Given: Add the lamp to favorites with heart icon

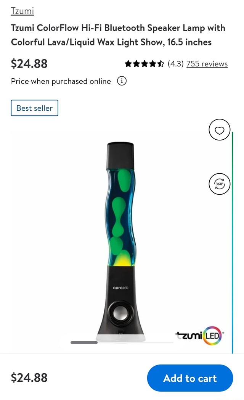Looking at the screenshot, I should [x=219, y=130].
